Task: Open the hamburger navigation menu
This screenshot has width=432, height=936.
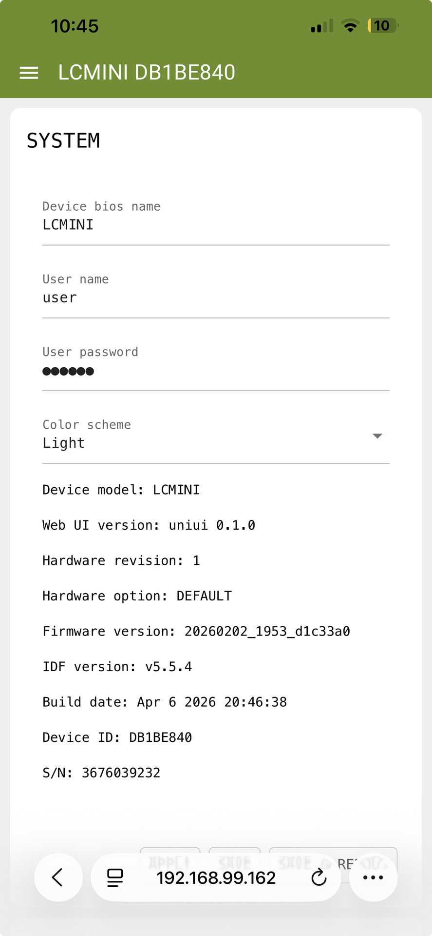Action: pos(29,73)
